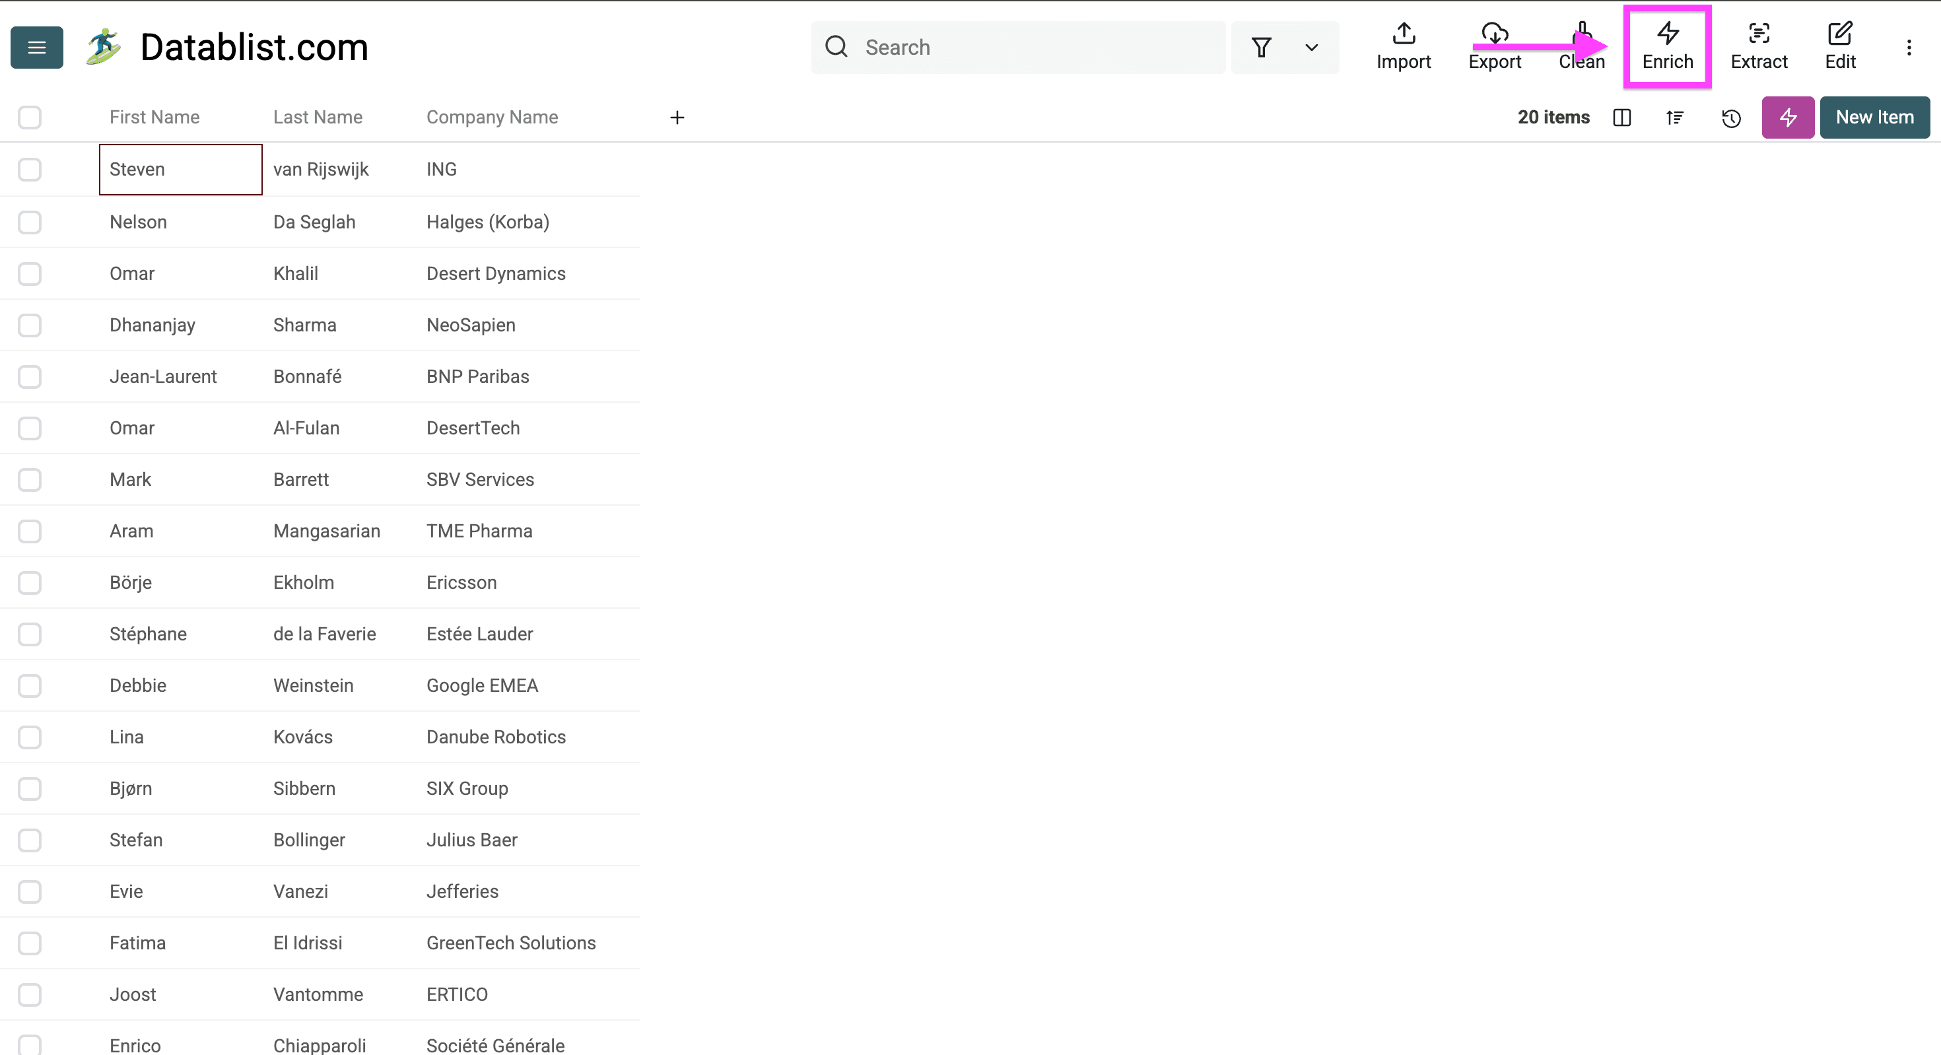Viewport: 1941px width, 1055px height.
Task: Toggle the checkbox on Steven's row
Action: 30,170
